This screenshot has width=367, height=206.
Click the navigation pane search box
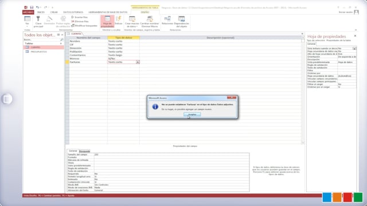pyautogui.click(x=42, y=39)
